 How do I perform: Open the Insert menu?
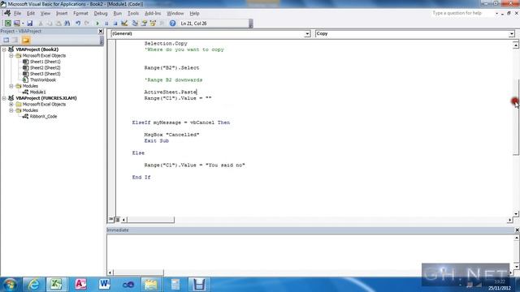click(x=62, y=13)
